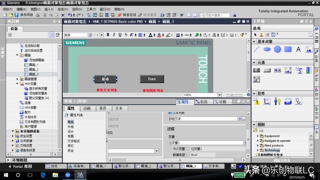
Task: Select the Text button on the HMI canvas
Action: (x=152, y=79)
